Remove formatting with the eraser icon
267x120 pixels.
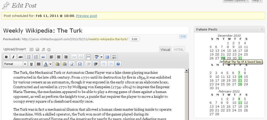(72, 64)
